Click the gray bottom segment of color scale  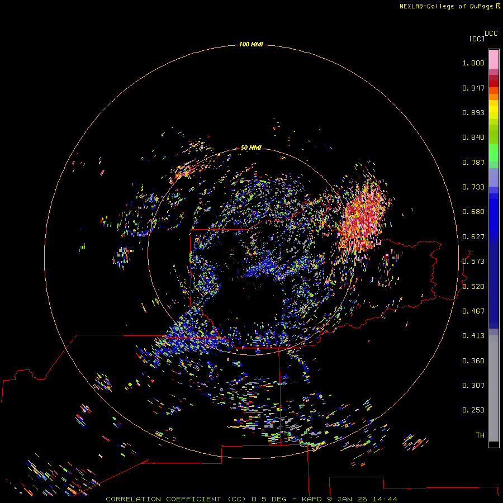(493, 388)
